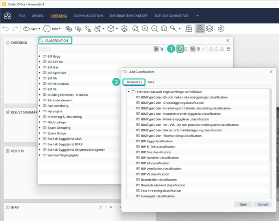
Task: Open the Spin mode dropdown arrow
Action: [x=39, y=28]
